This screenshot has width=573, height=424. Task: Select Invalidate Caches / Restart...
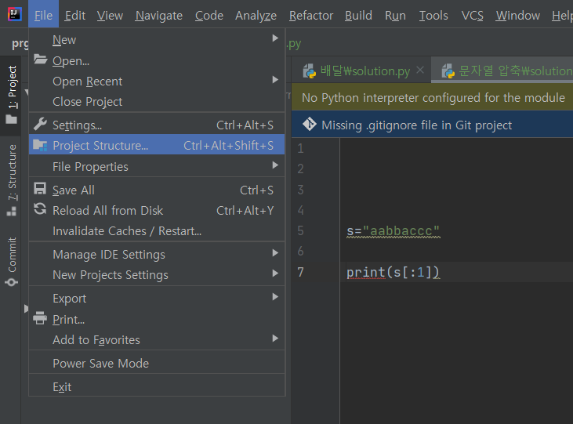tap(157, 231)
